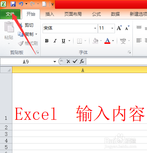This screenshot has height=153, width=147.
Task: Click the cell borders icon
Action: coord(79,41)
